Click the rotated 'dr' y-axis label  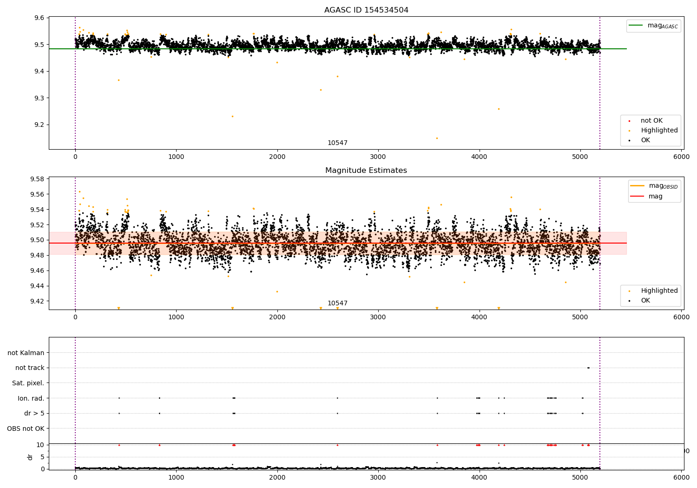pos(30,457)
